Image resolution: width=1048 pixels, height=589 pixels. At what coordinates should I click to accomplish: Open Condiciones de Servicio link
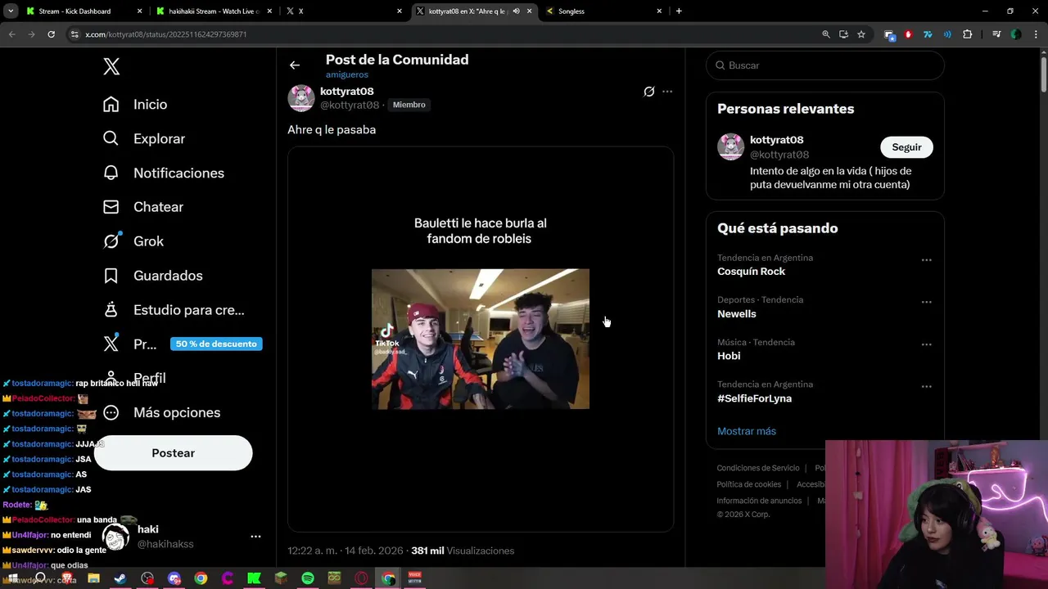pos(758,468)
